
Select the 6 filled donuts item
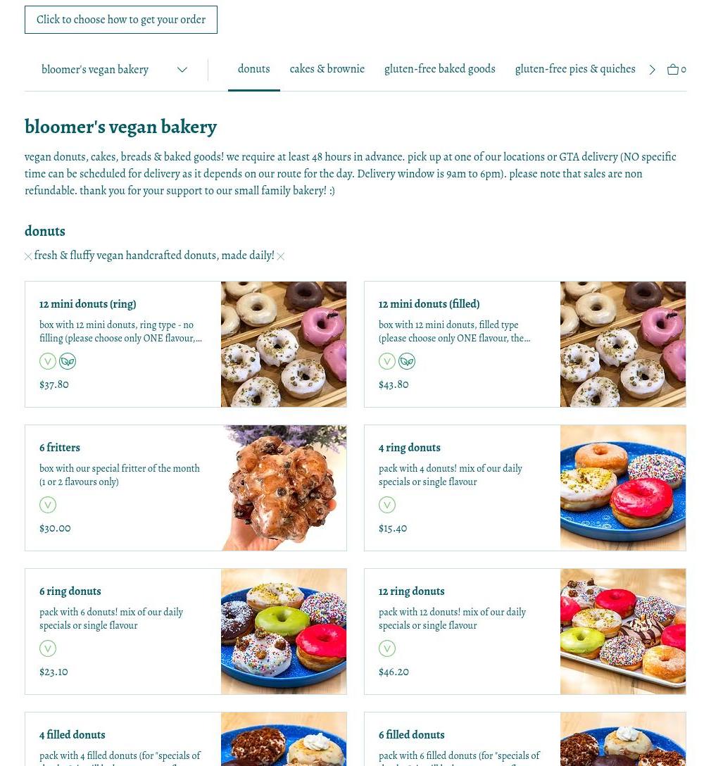pos(525,739)
